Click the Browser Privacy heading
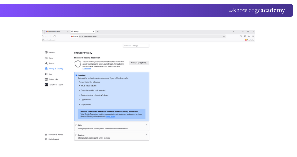 [x=83, y=53]
